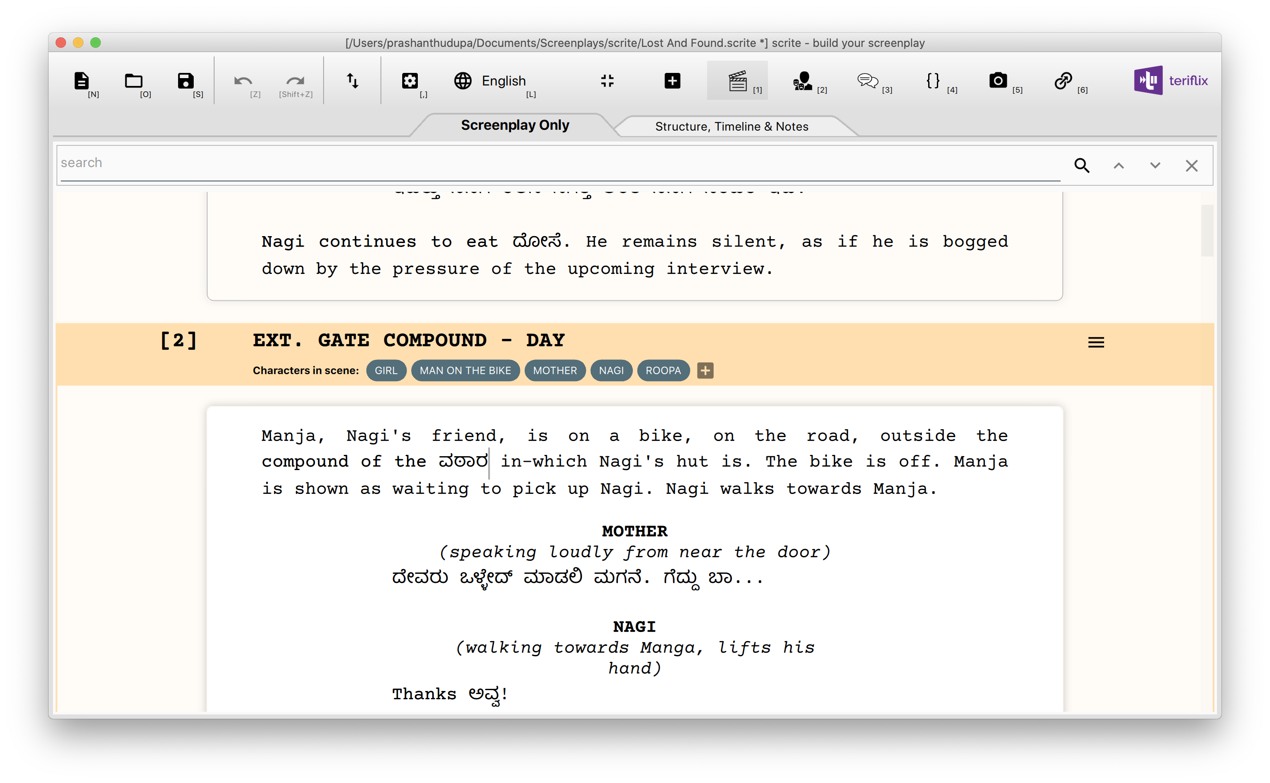
Task: Add a character to scene
Action: click(705, 371)
